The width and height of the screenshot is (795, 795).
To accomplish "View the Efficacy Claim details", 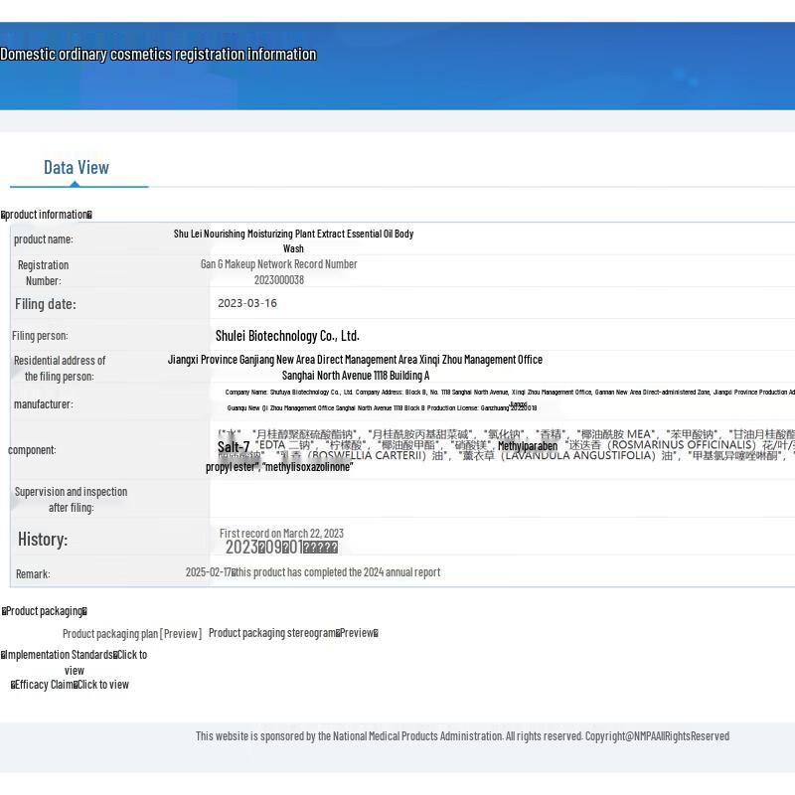I will (102, 685).
